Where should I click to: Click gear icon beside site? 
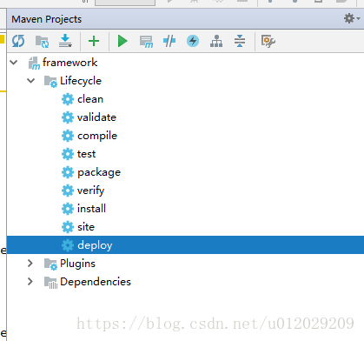click(68, 227)
